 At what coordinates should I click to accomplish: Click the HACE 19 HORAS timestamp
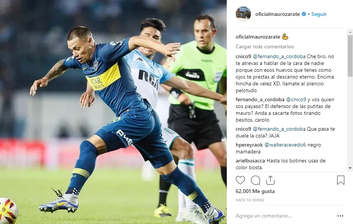pyautogui.click(x=250, y=200)
